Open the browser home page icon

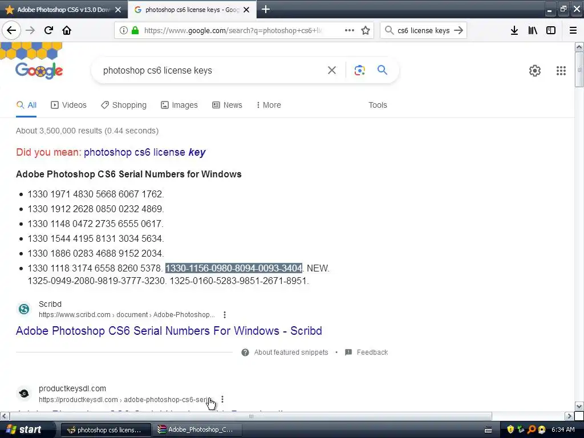coord(67,30)
